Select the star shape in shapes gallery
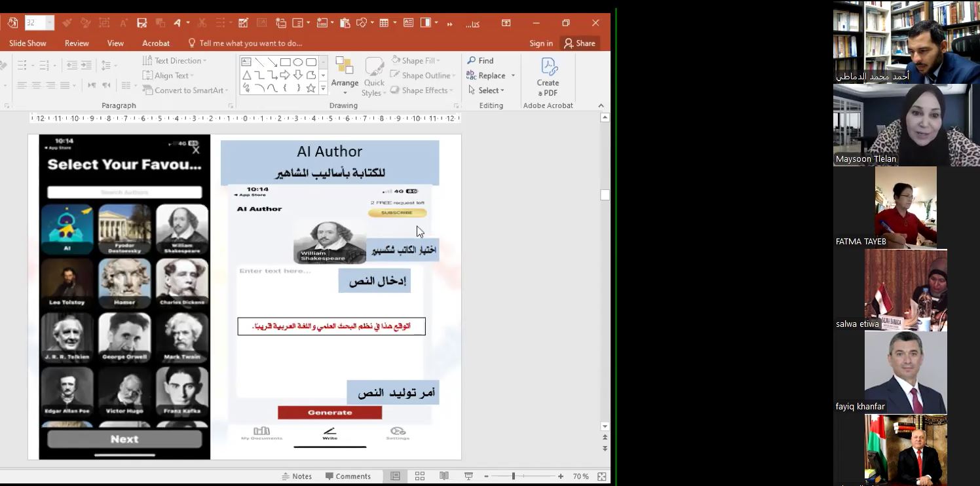 point(311,88)
